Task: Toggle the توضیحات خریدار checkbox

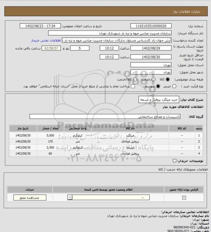Action: [175, 161]
